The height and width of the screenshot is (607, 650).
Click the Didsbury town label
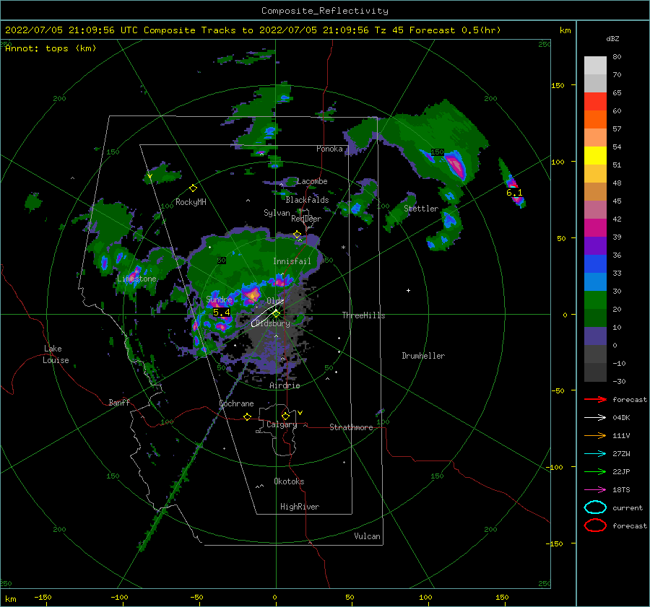(272, 323)
